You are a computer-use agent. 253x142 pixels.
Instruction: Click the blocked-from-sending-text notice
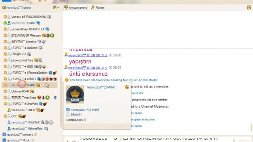(113, 80)
